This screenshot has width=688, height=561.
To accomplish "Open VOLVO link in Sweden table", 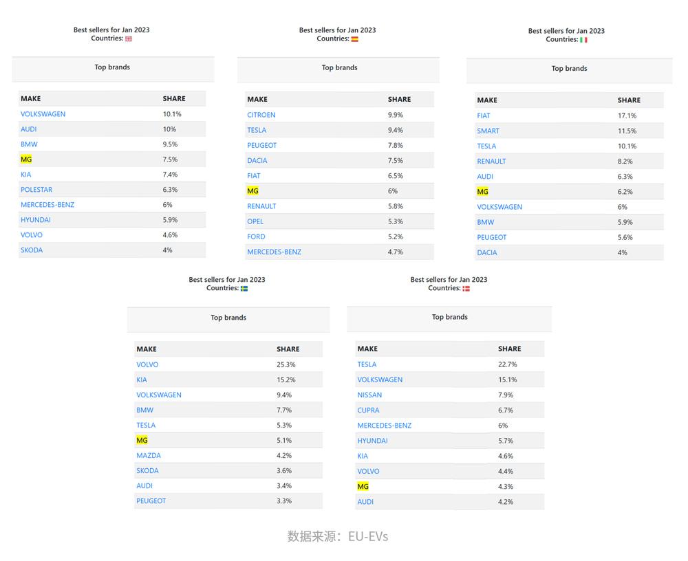I will click(147, 364).
